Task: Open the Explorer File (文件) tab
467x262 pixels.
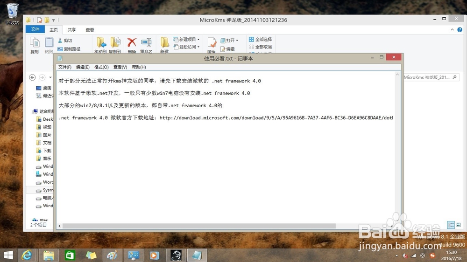Action: [35, 29]
